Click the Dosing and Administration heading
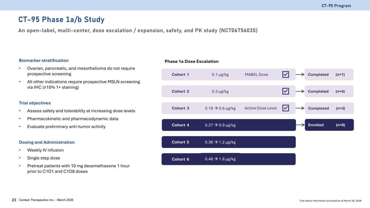 tap(47, 142)
